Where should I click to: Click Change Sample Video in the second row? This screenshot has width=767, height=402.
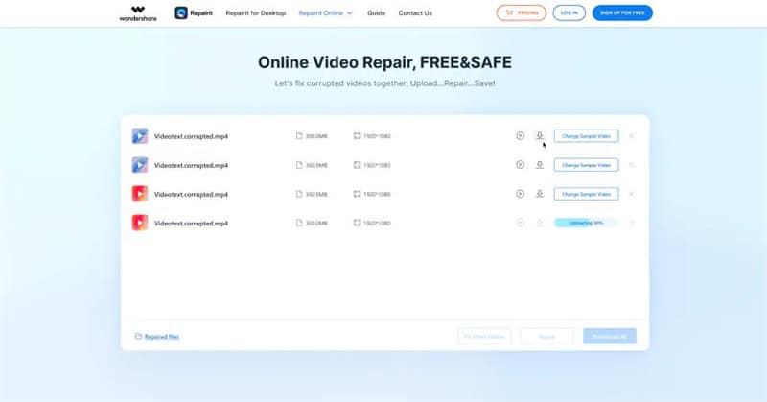coord(586,165)
